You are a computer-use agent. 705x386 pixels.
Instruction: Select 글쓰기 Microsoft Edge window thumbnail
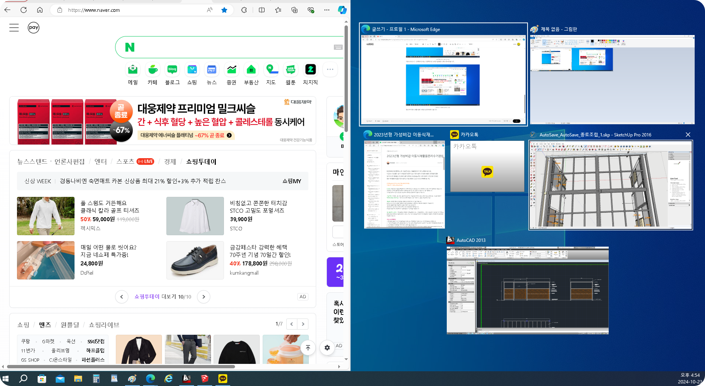[x=443, y=79]
